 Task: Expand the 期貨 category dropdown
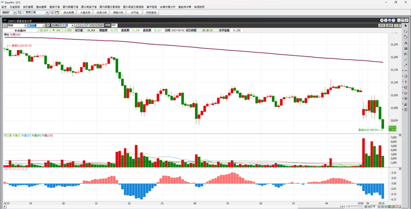click(x=25, y=25)
